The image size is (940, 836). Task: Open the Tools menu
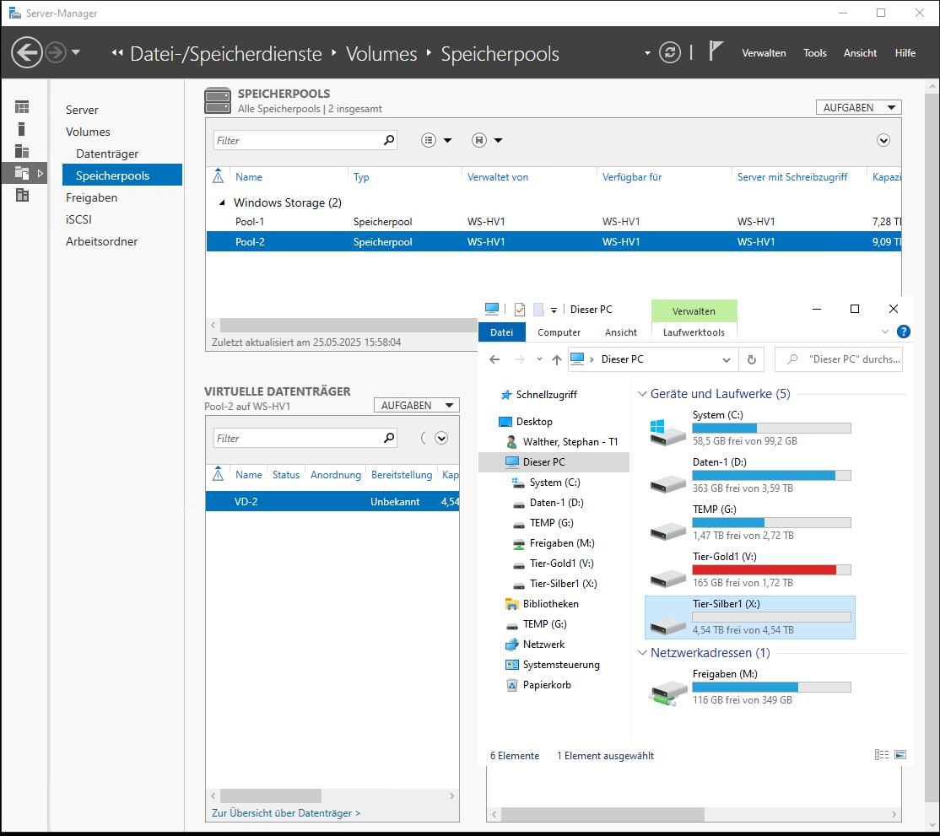[815, 53]
